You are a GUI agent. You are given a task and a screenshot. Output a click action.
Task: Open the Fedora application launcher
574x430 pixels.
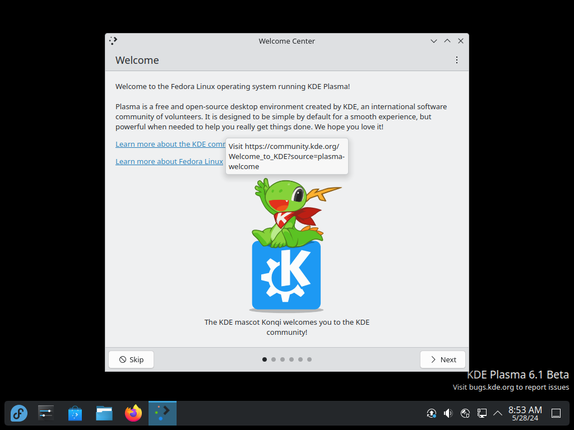tap(18, 413)
